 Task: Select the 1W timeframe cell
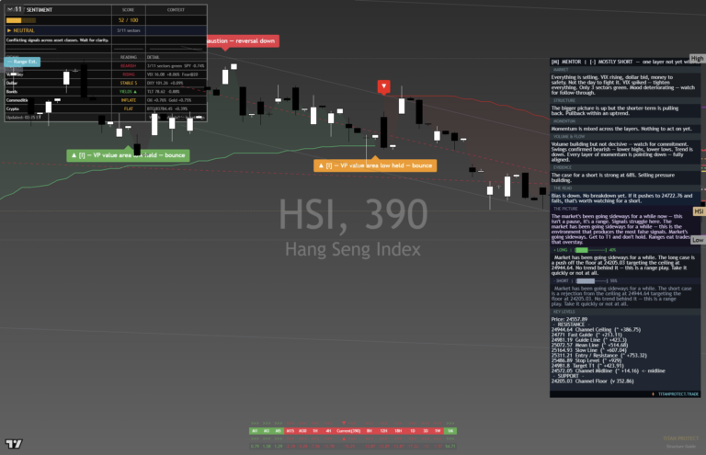click(x=438, y=431)
